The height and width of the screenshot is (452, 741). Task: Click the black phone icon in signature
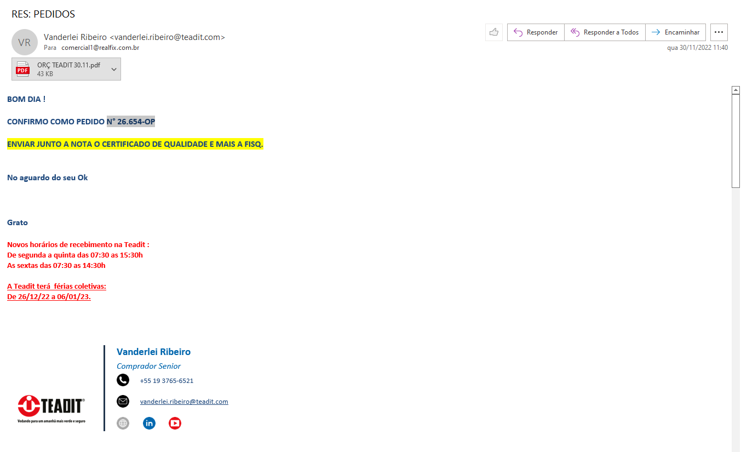123,380
